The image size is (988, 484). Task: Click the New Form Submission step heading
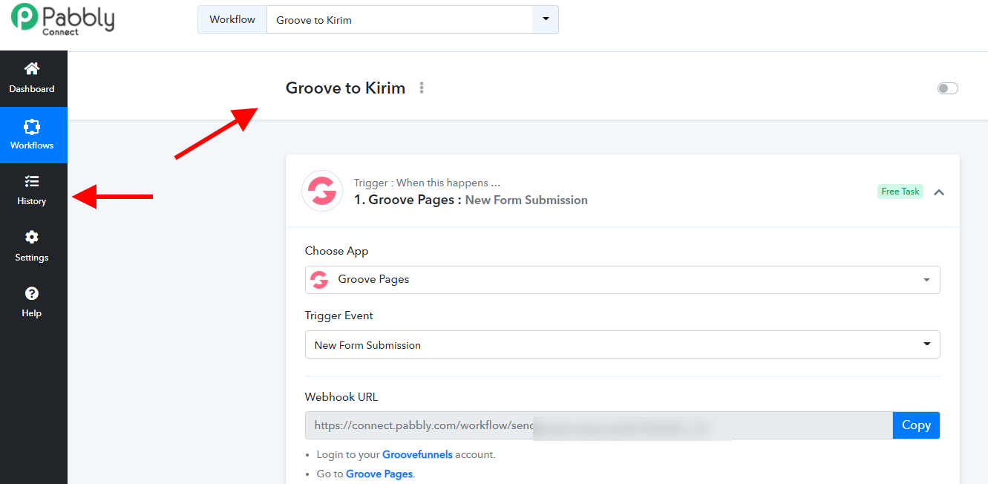pos(526,200)
